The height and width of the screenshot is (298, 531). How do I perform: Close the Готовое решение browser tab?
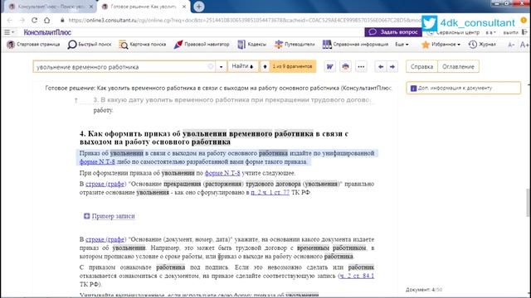184,7
